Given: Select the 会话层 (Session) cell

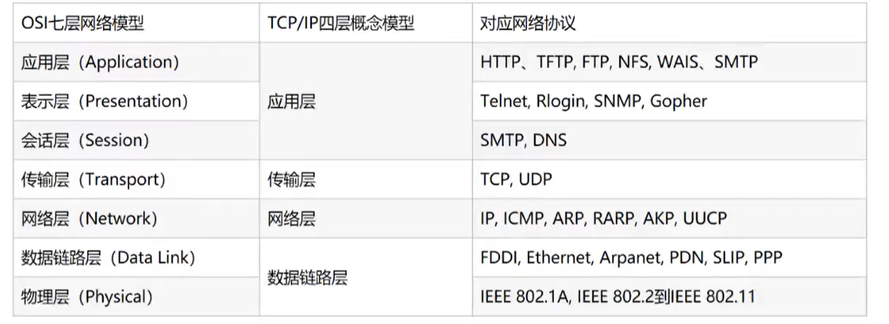Looking at the screenshot, I should [x=137, y=140].
